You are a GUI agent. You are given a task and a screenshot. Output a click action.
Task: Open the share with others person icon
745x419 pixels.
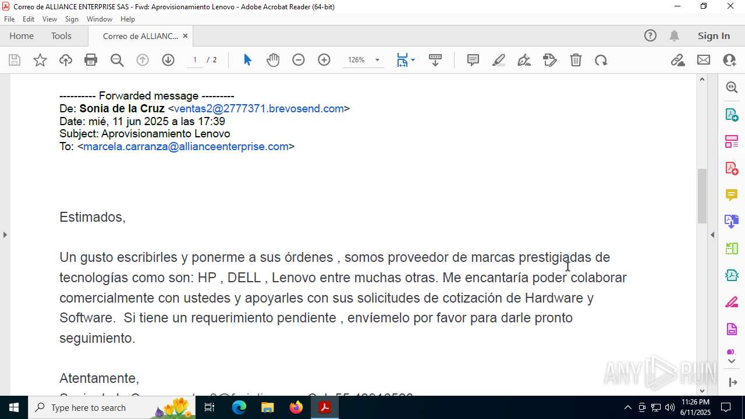coord(729,60)
